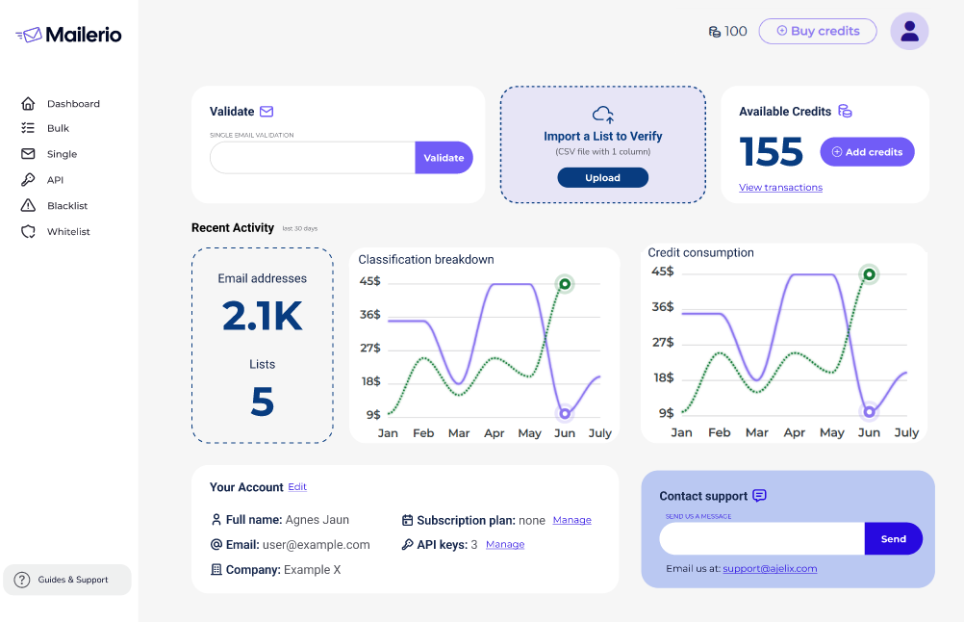Click the Buy credits button
The image size is (964, 622).
point(818,32)
